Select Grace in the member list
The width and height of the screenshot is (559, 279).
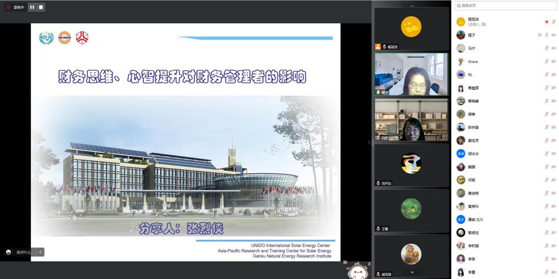473,62
